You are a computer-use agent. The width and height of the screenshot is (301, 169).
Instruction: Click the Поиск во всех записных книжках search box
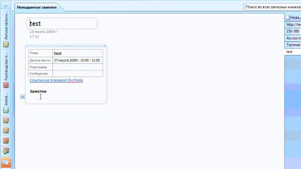pyautogui.click(x=273, y=7)
